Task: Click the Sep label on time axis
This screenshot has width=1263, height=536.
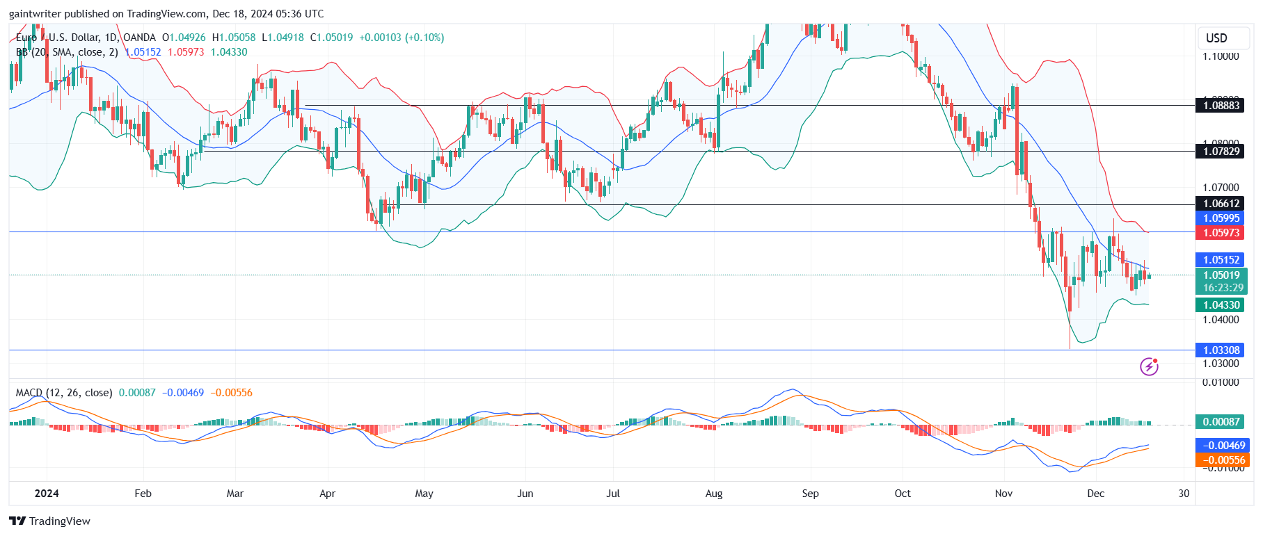Action: coord(810,494)
